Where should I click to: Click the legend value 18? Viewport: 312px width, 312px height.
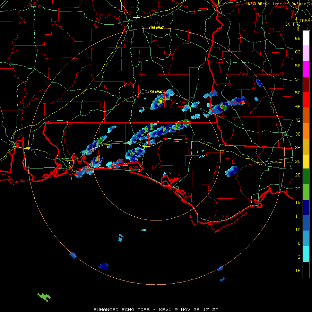(298, 202)
